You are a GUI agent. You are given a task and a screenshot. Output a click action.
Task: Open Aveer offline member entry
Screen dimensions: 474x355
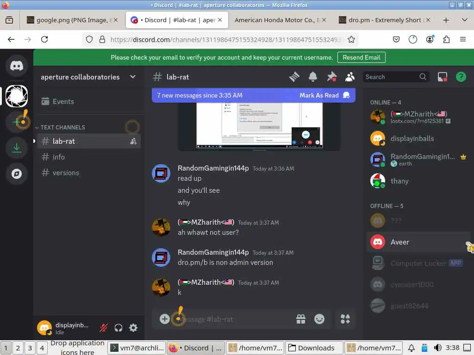tap(418, 242)
